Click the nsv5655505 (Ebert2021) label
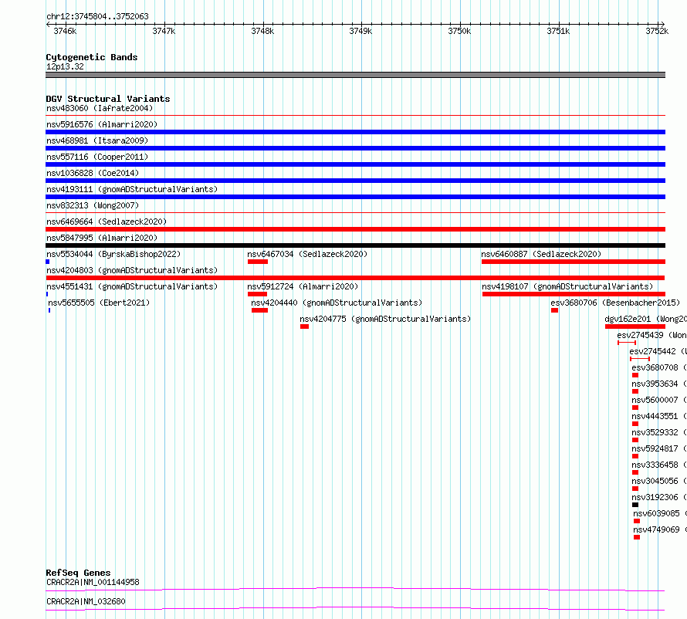The width and height of the screenshot is (687, 619). coord(99,303)
